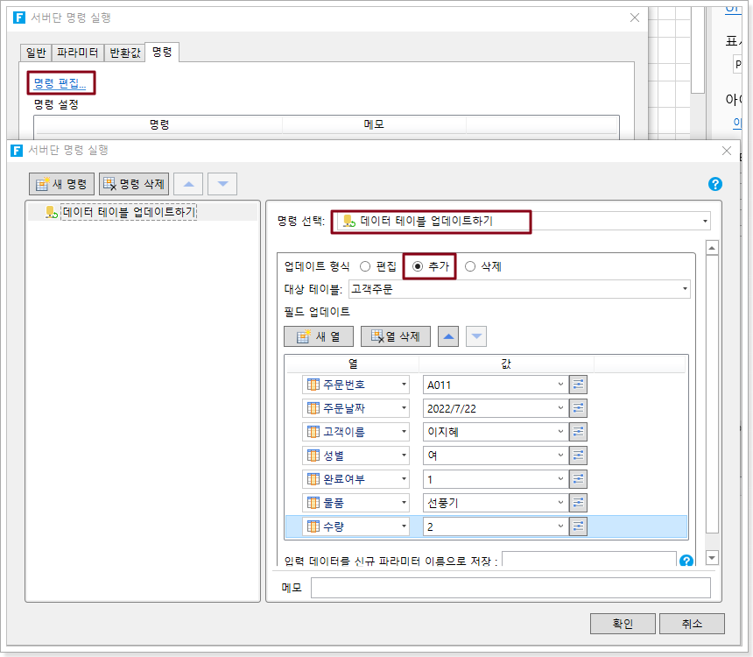Switch to the 파라미터 tab

point(77,53)
